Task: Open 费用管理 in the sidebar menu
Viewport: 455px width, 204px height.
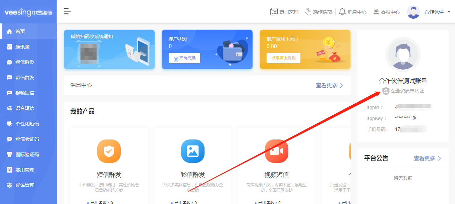Action: pos(24,170)
